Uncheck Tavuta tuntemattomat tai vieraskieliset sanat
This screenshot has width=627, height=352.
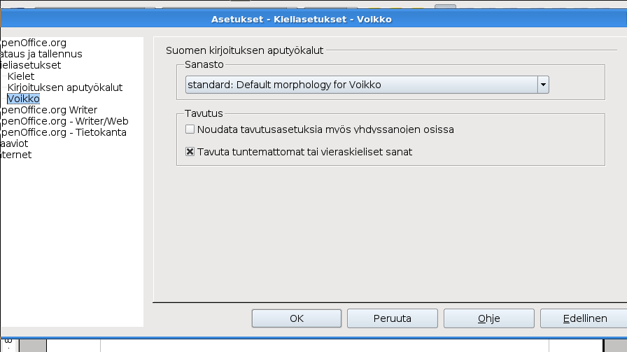190,151
